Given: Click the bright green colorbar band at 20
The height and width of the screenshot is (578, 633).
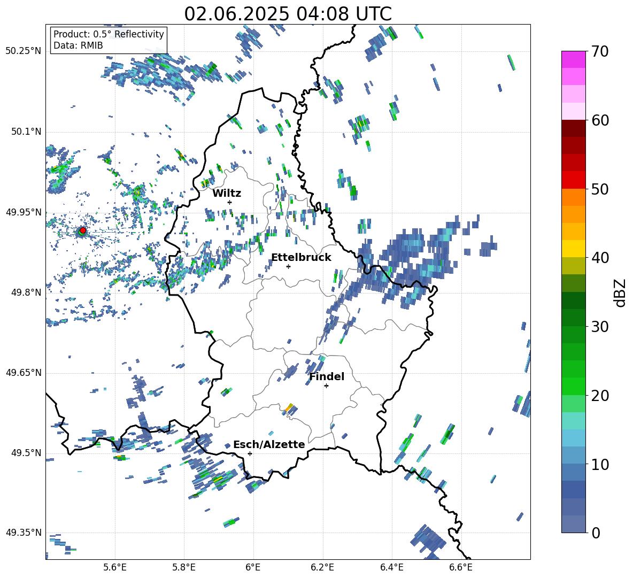Looking at the screenshot, I should coord(573,386).
